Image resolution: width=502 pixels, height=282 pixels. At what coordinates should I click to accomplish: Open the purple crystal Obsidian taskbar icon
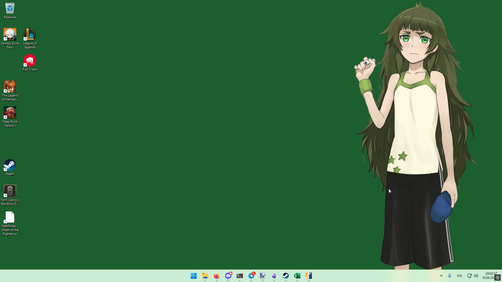[274, 276]
